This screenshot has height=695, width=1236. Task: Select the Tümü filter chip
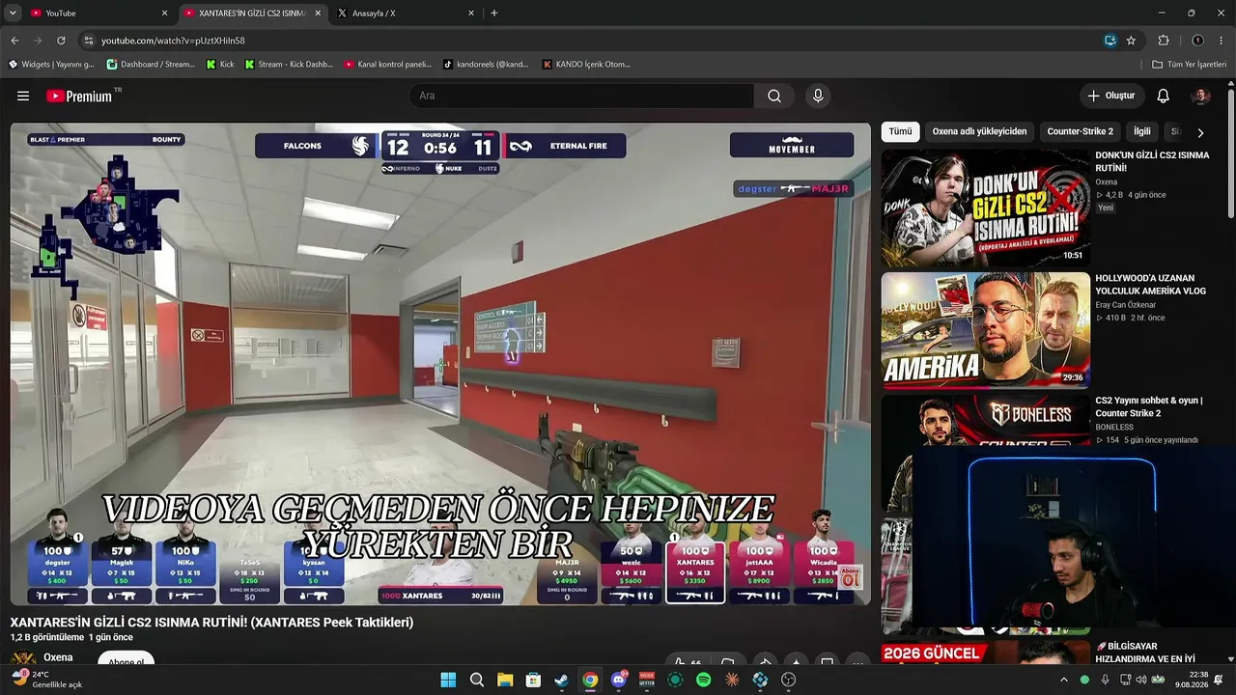[900, 131]
